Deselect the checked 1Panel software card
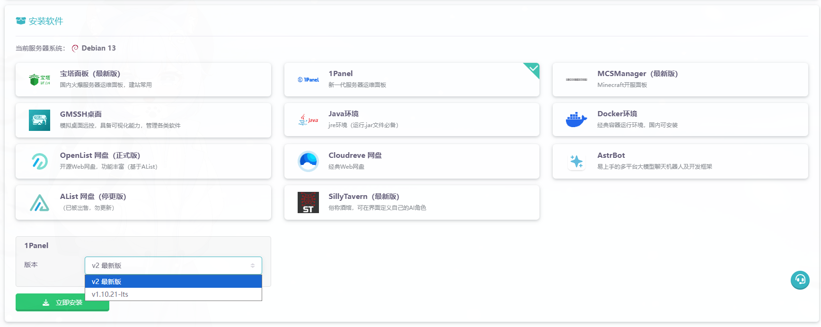 pos(411,80)
